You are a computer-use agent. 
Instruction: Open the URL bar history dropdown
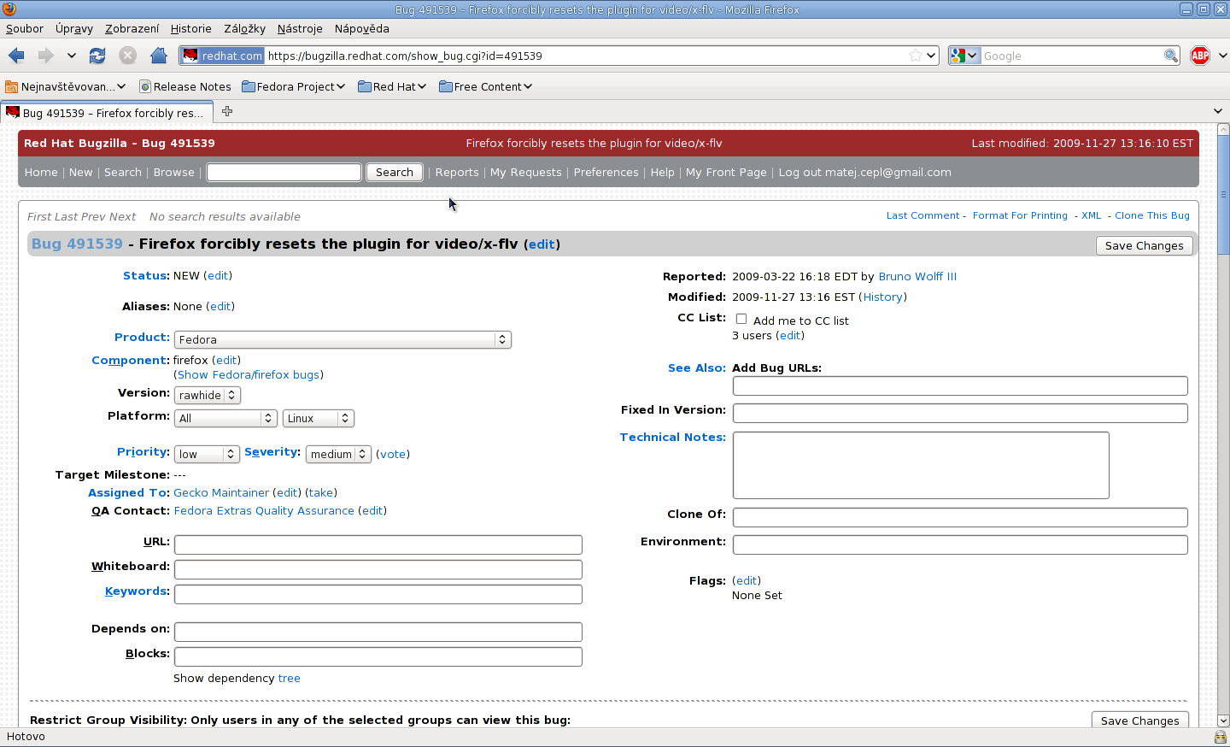tap(931, 56)
